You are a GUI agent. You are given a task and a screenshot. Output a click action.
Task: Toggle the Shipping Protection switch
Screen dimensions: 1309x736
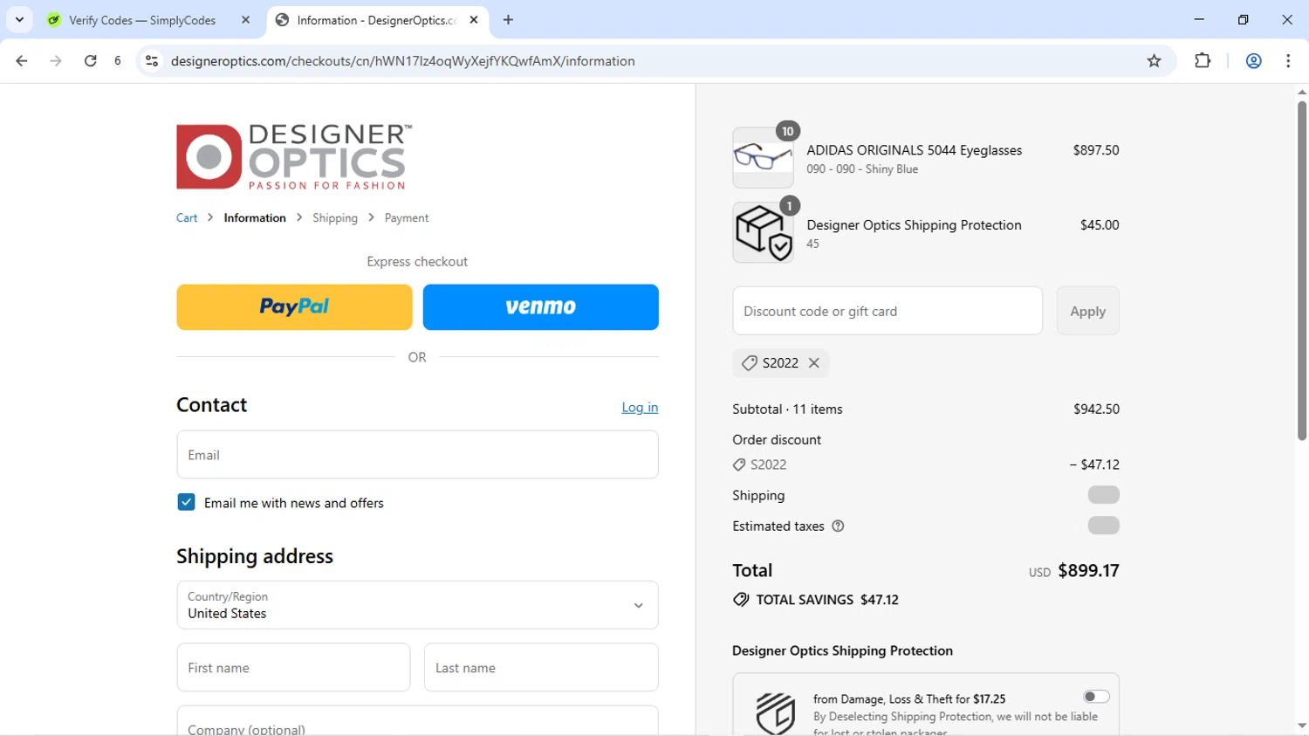tap(1096, 696)
